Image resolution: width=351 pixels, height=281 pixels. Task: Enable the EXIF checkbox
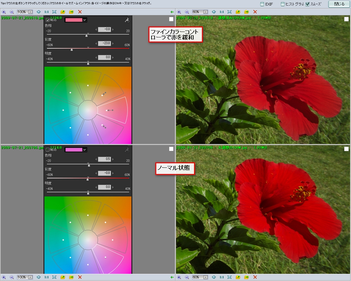point(262,4)
